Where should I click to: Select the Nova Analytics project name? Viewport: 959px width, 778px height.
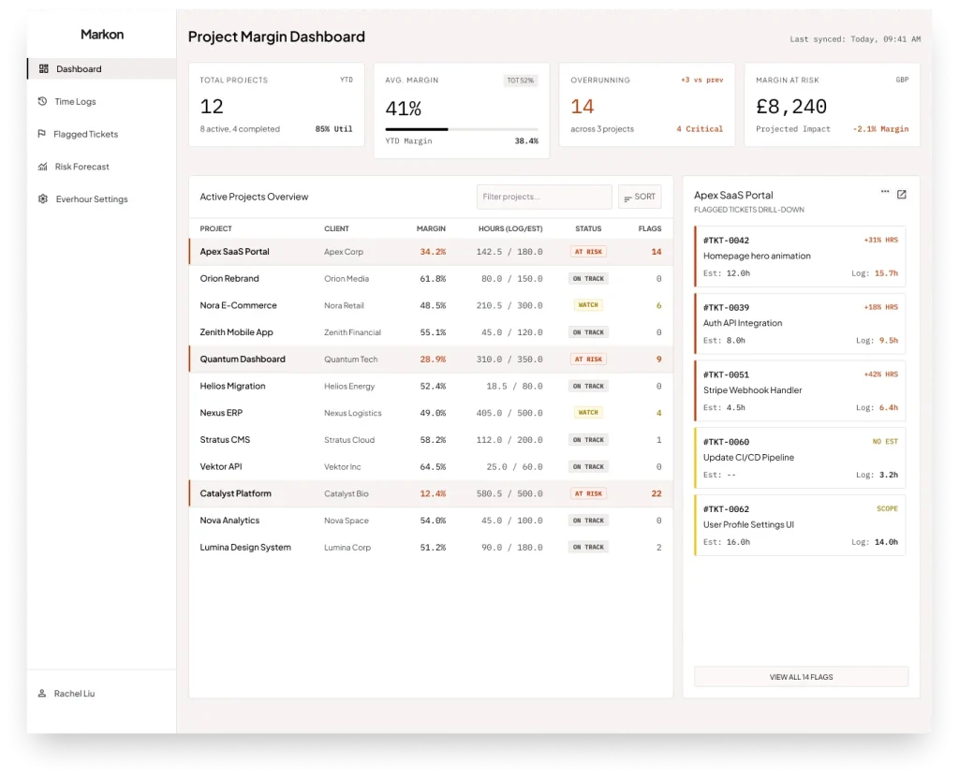coord(229,521)
